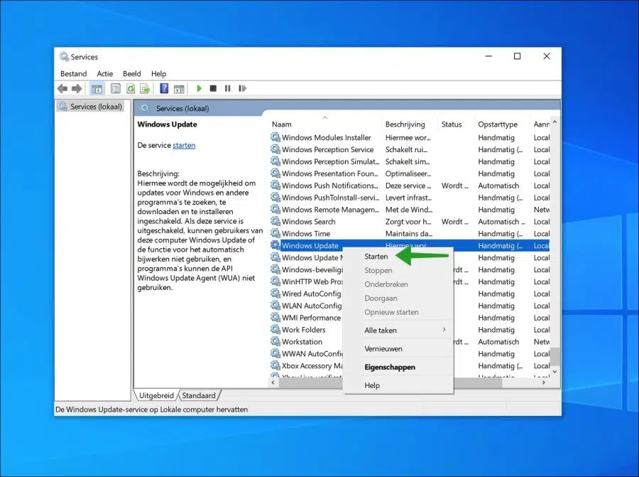Toggle the action pane toolbar icon

click(179, 89)
